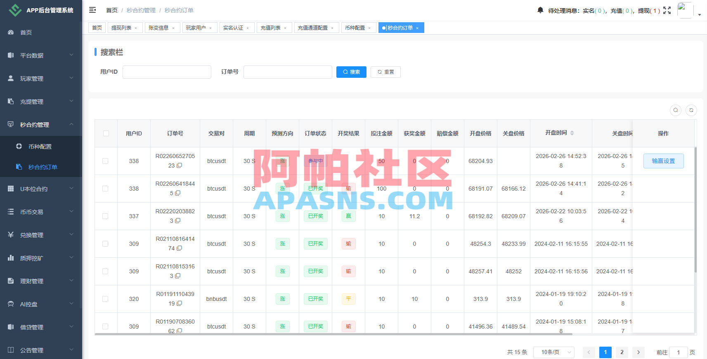The image size is (707, 359).
Task: Toggle fullscreen mode icon
Action: (x=667, y=10)
